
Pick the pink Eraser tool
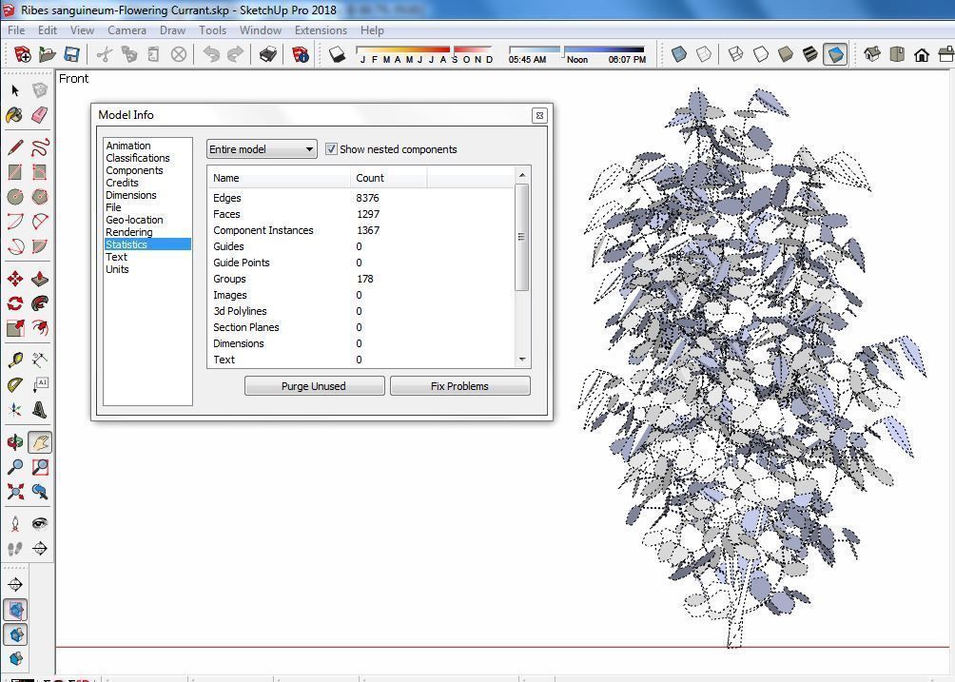[40, 115]
